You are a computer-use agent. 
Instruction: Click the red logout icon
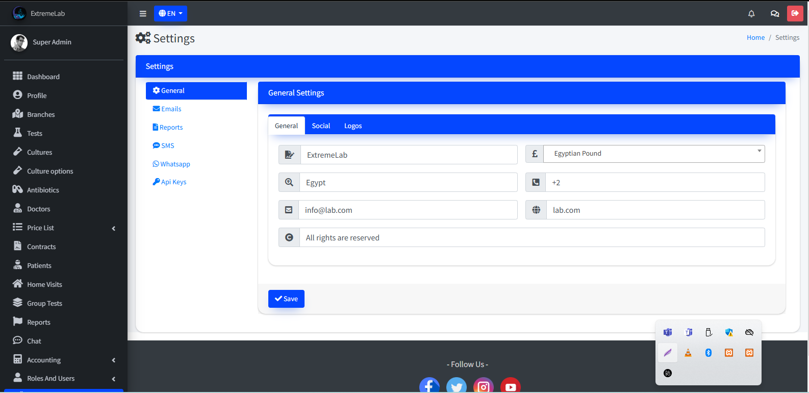(x=795, y=13)
